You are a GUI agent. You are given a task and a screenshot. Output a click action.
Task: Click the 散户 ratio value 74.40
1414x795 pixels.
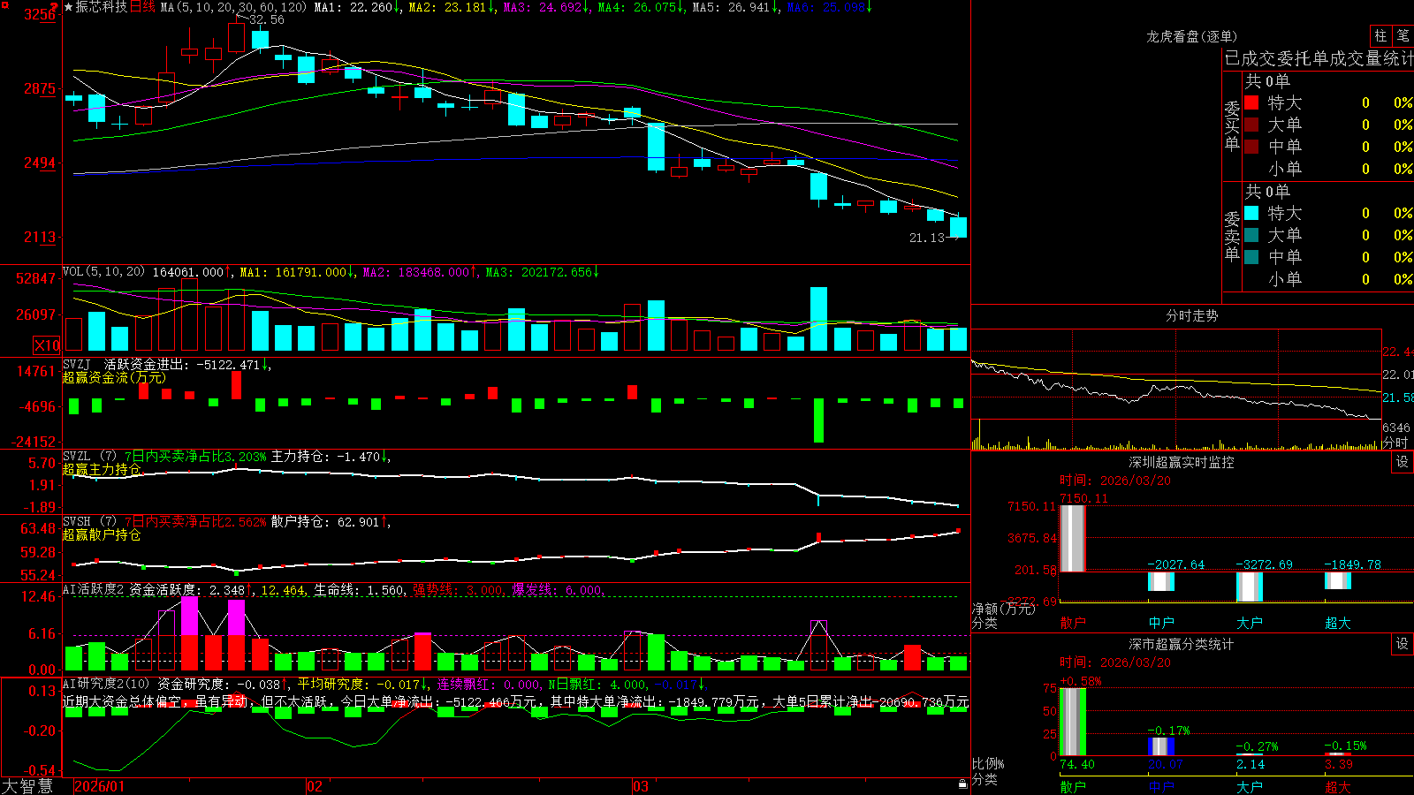pos(1077,764)
